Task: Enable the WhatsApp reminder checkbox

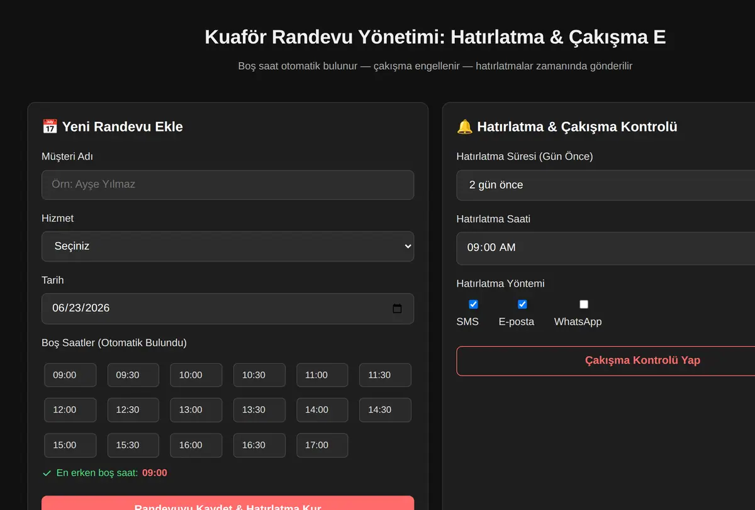Action: [x=584, y=304]
